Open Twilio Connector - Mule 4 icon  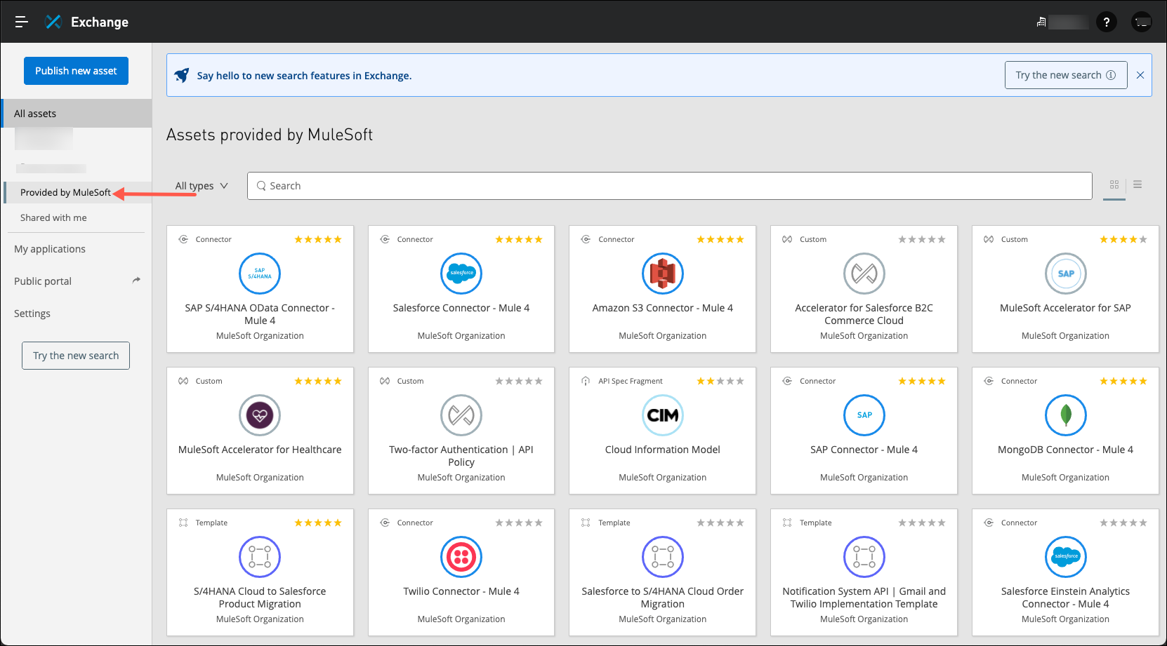(x=461, y=557)
